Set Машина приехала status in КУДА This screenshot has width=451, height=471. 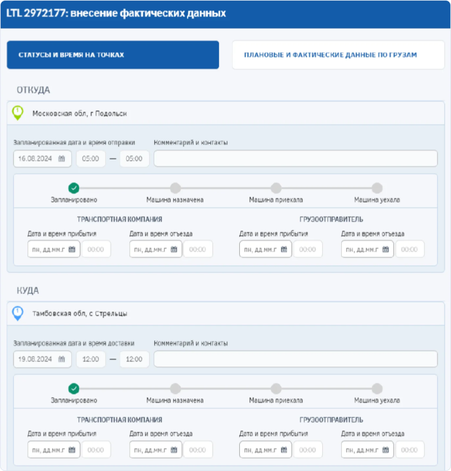(276, 389)
